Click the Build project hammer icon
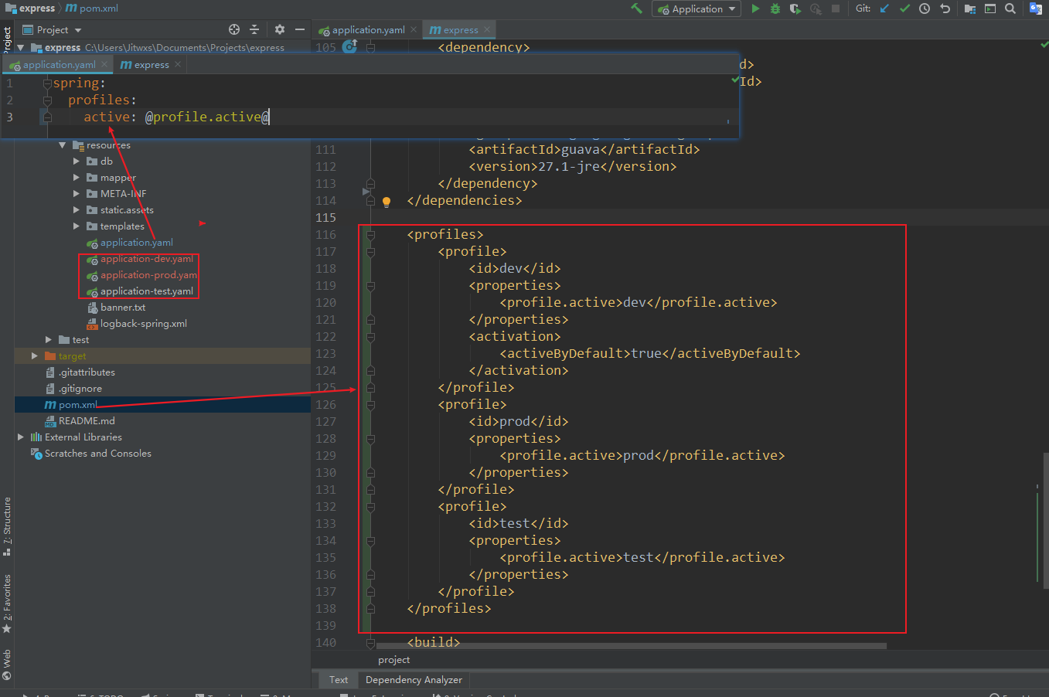Viewport: 1049px width, 697px height. point(636,8)
